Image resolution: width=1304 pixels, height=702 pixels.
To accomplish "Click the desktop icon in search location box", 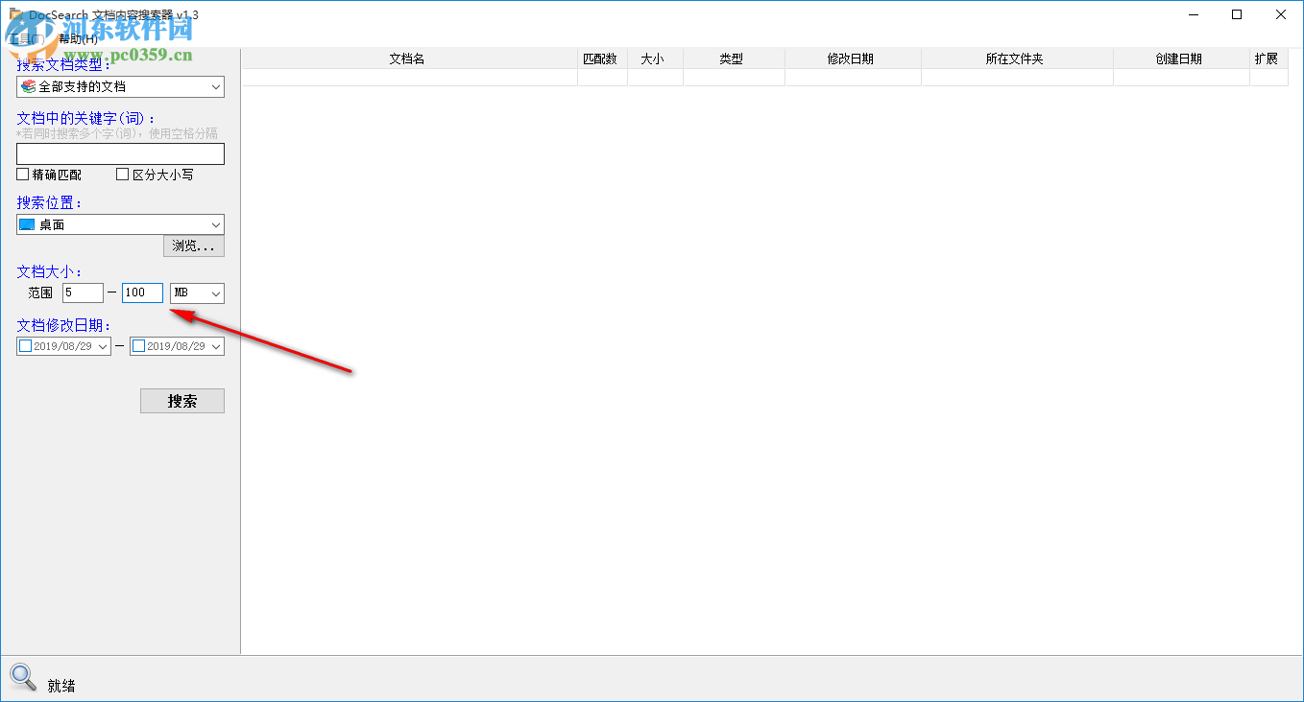I will [27, 224].
